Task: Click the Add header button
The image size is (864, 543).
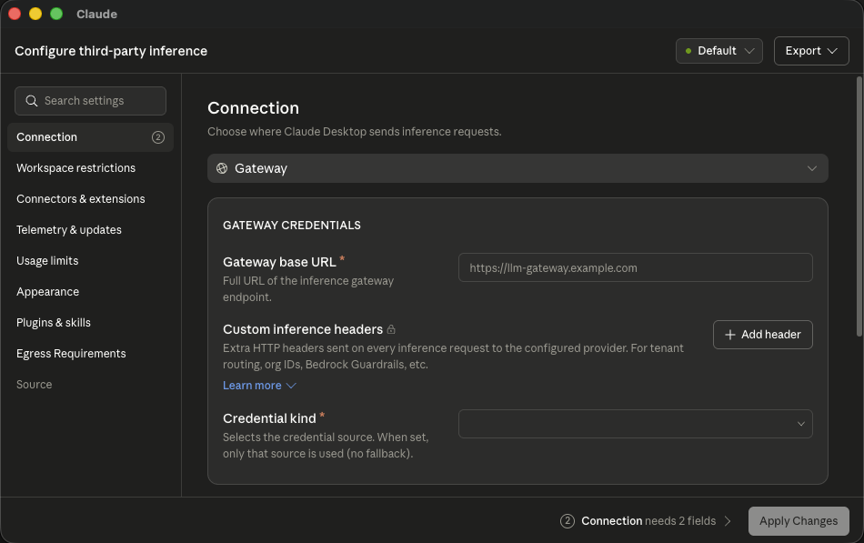Action: pyautogui.click(x=763, y=335)
